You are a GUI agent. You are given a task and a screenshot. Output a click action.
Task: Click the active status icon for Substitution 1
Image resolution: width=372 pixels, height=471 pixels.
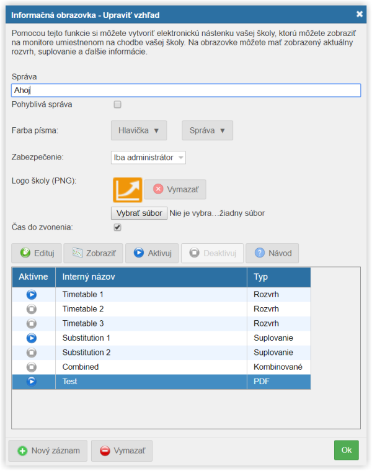[x=32, y=338]
